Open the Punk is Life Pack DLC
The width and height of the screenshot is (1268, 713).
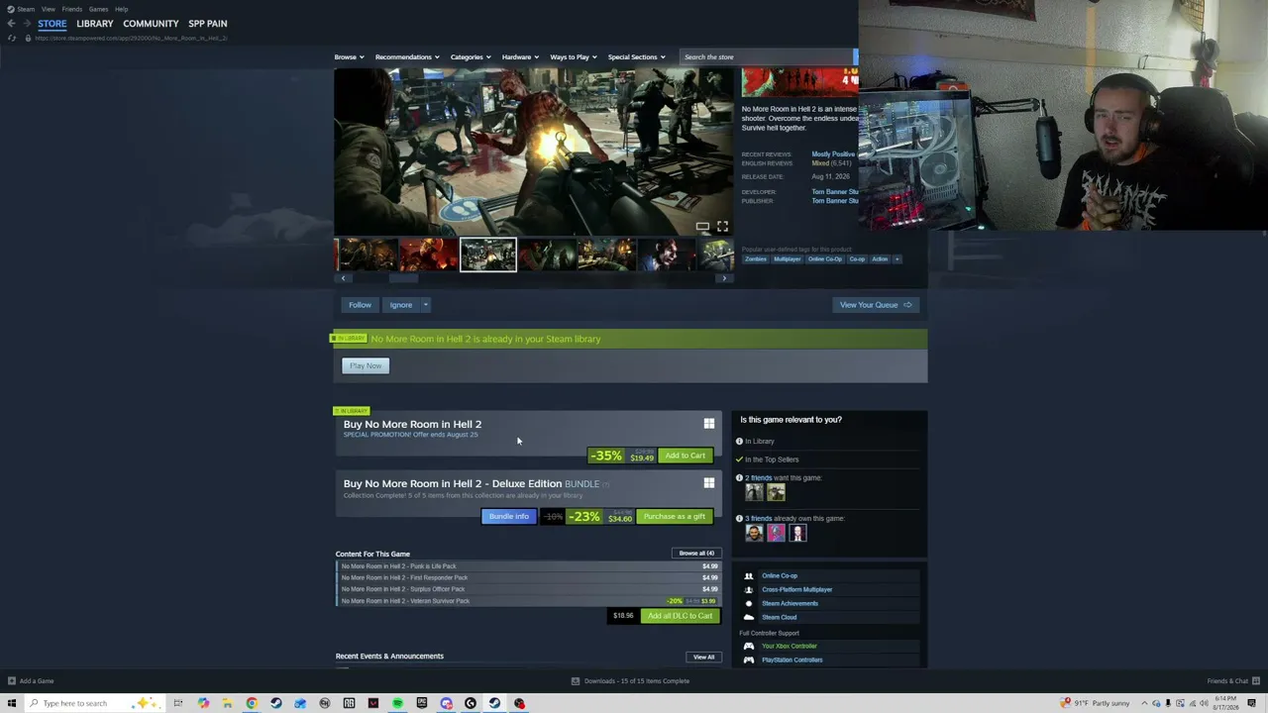pyautogui.click(x=529, y=566)
